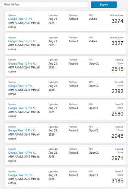Select the OpenCL score value 2515
The height and width of the screenshot is (189, 128).
point(117,69)
